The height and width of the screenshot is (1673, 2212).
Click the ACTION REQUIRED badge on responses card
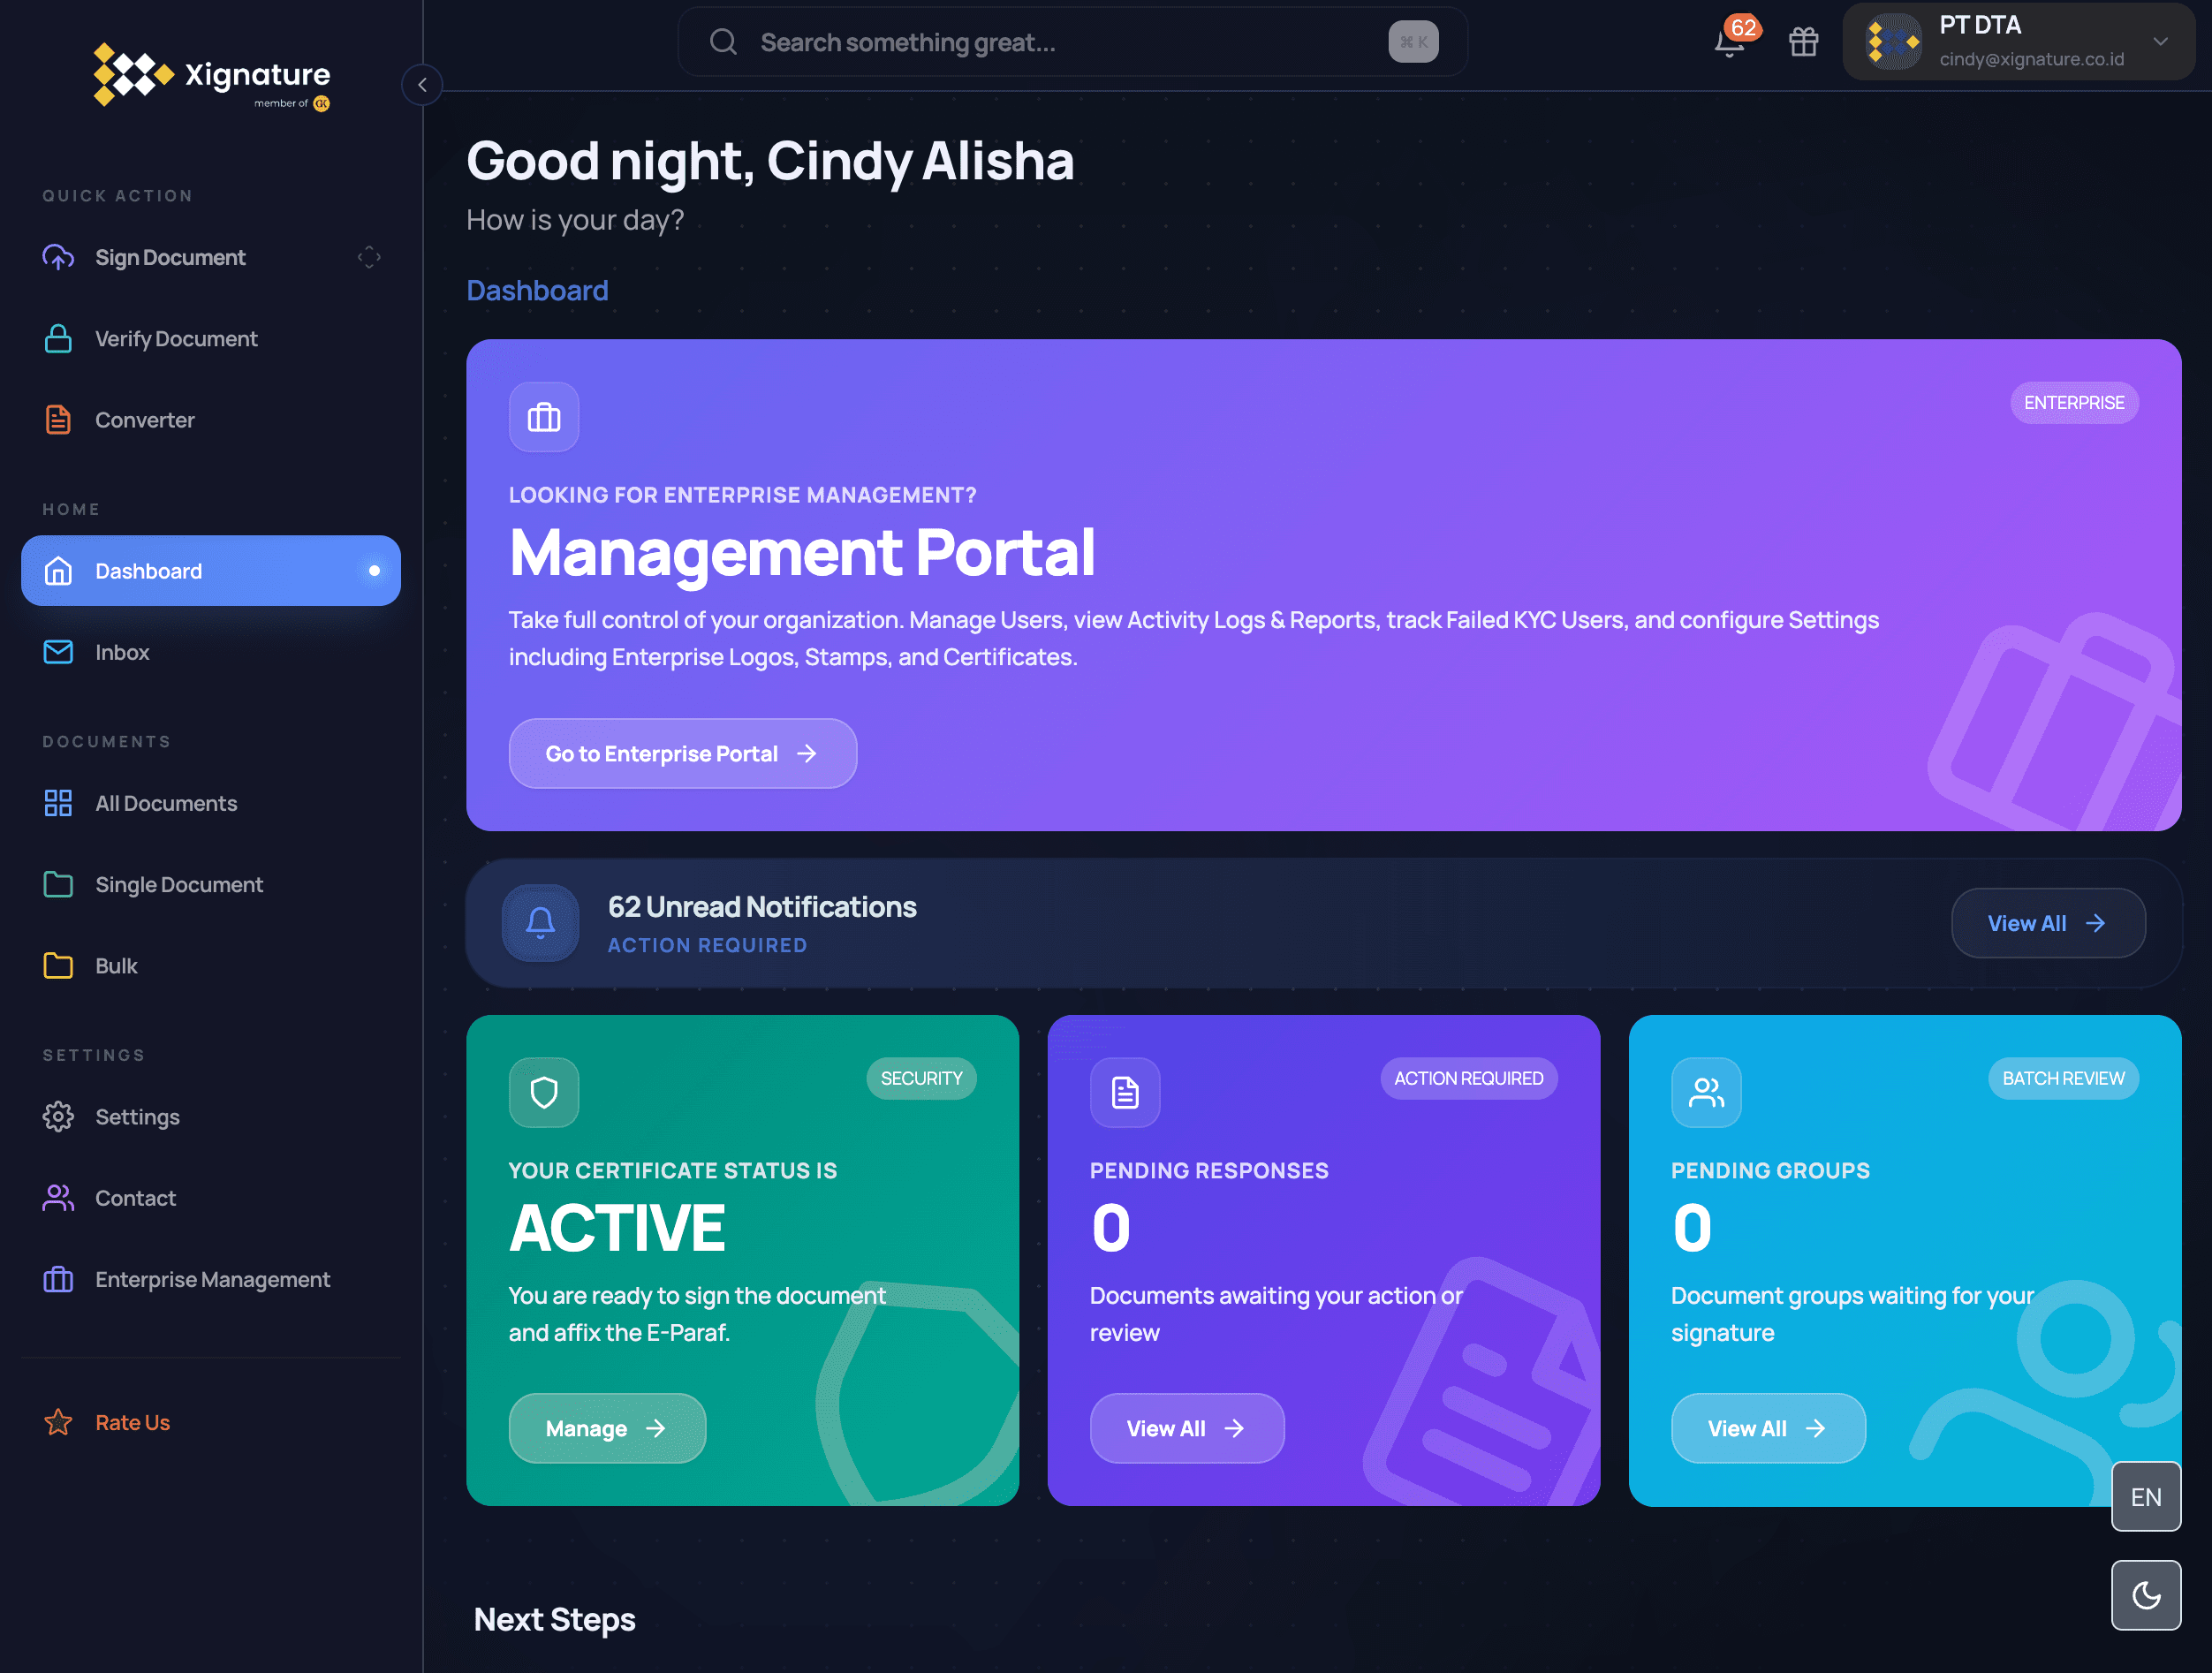1468,1078
